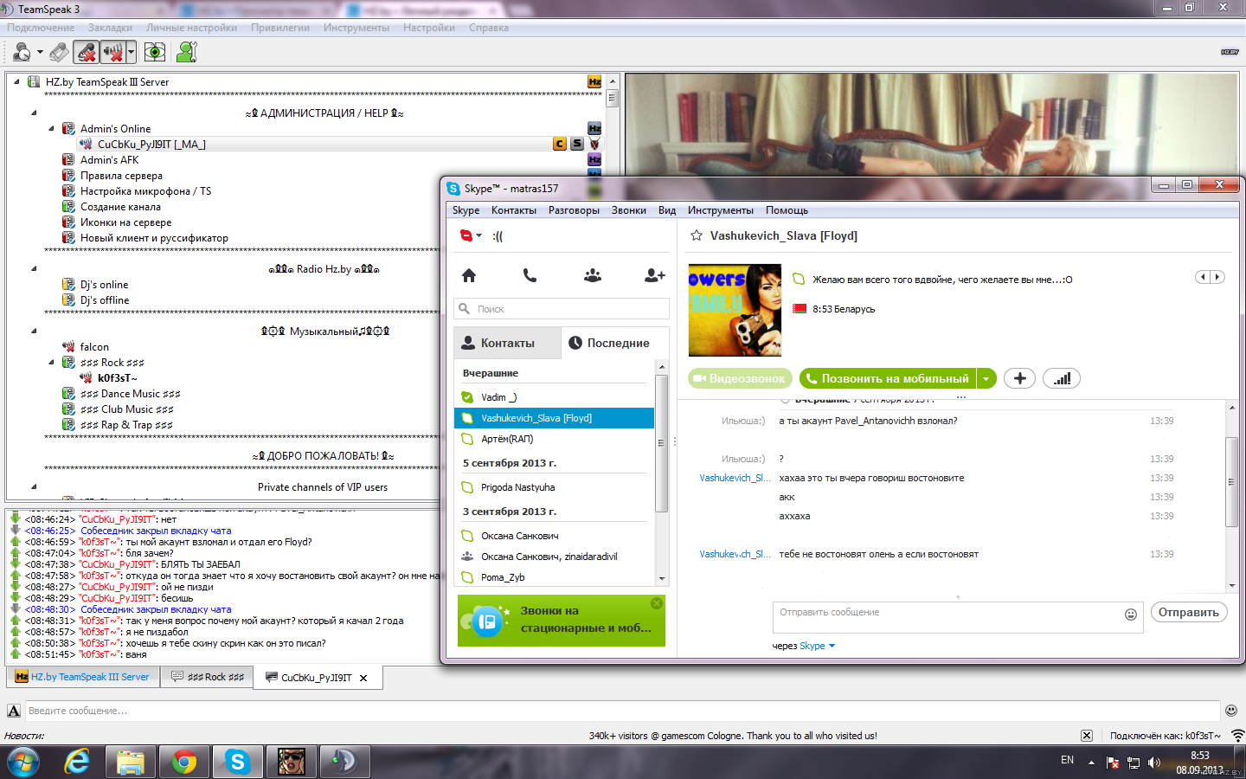
Task: Toggle the mute microphone button
Action: click(x=86, y=53)
